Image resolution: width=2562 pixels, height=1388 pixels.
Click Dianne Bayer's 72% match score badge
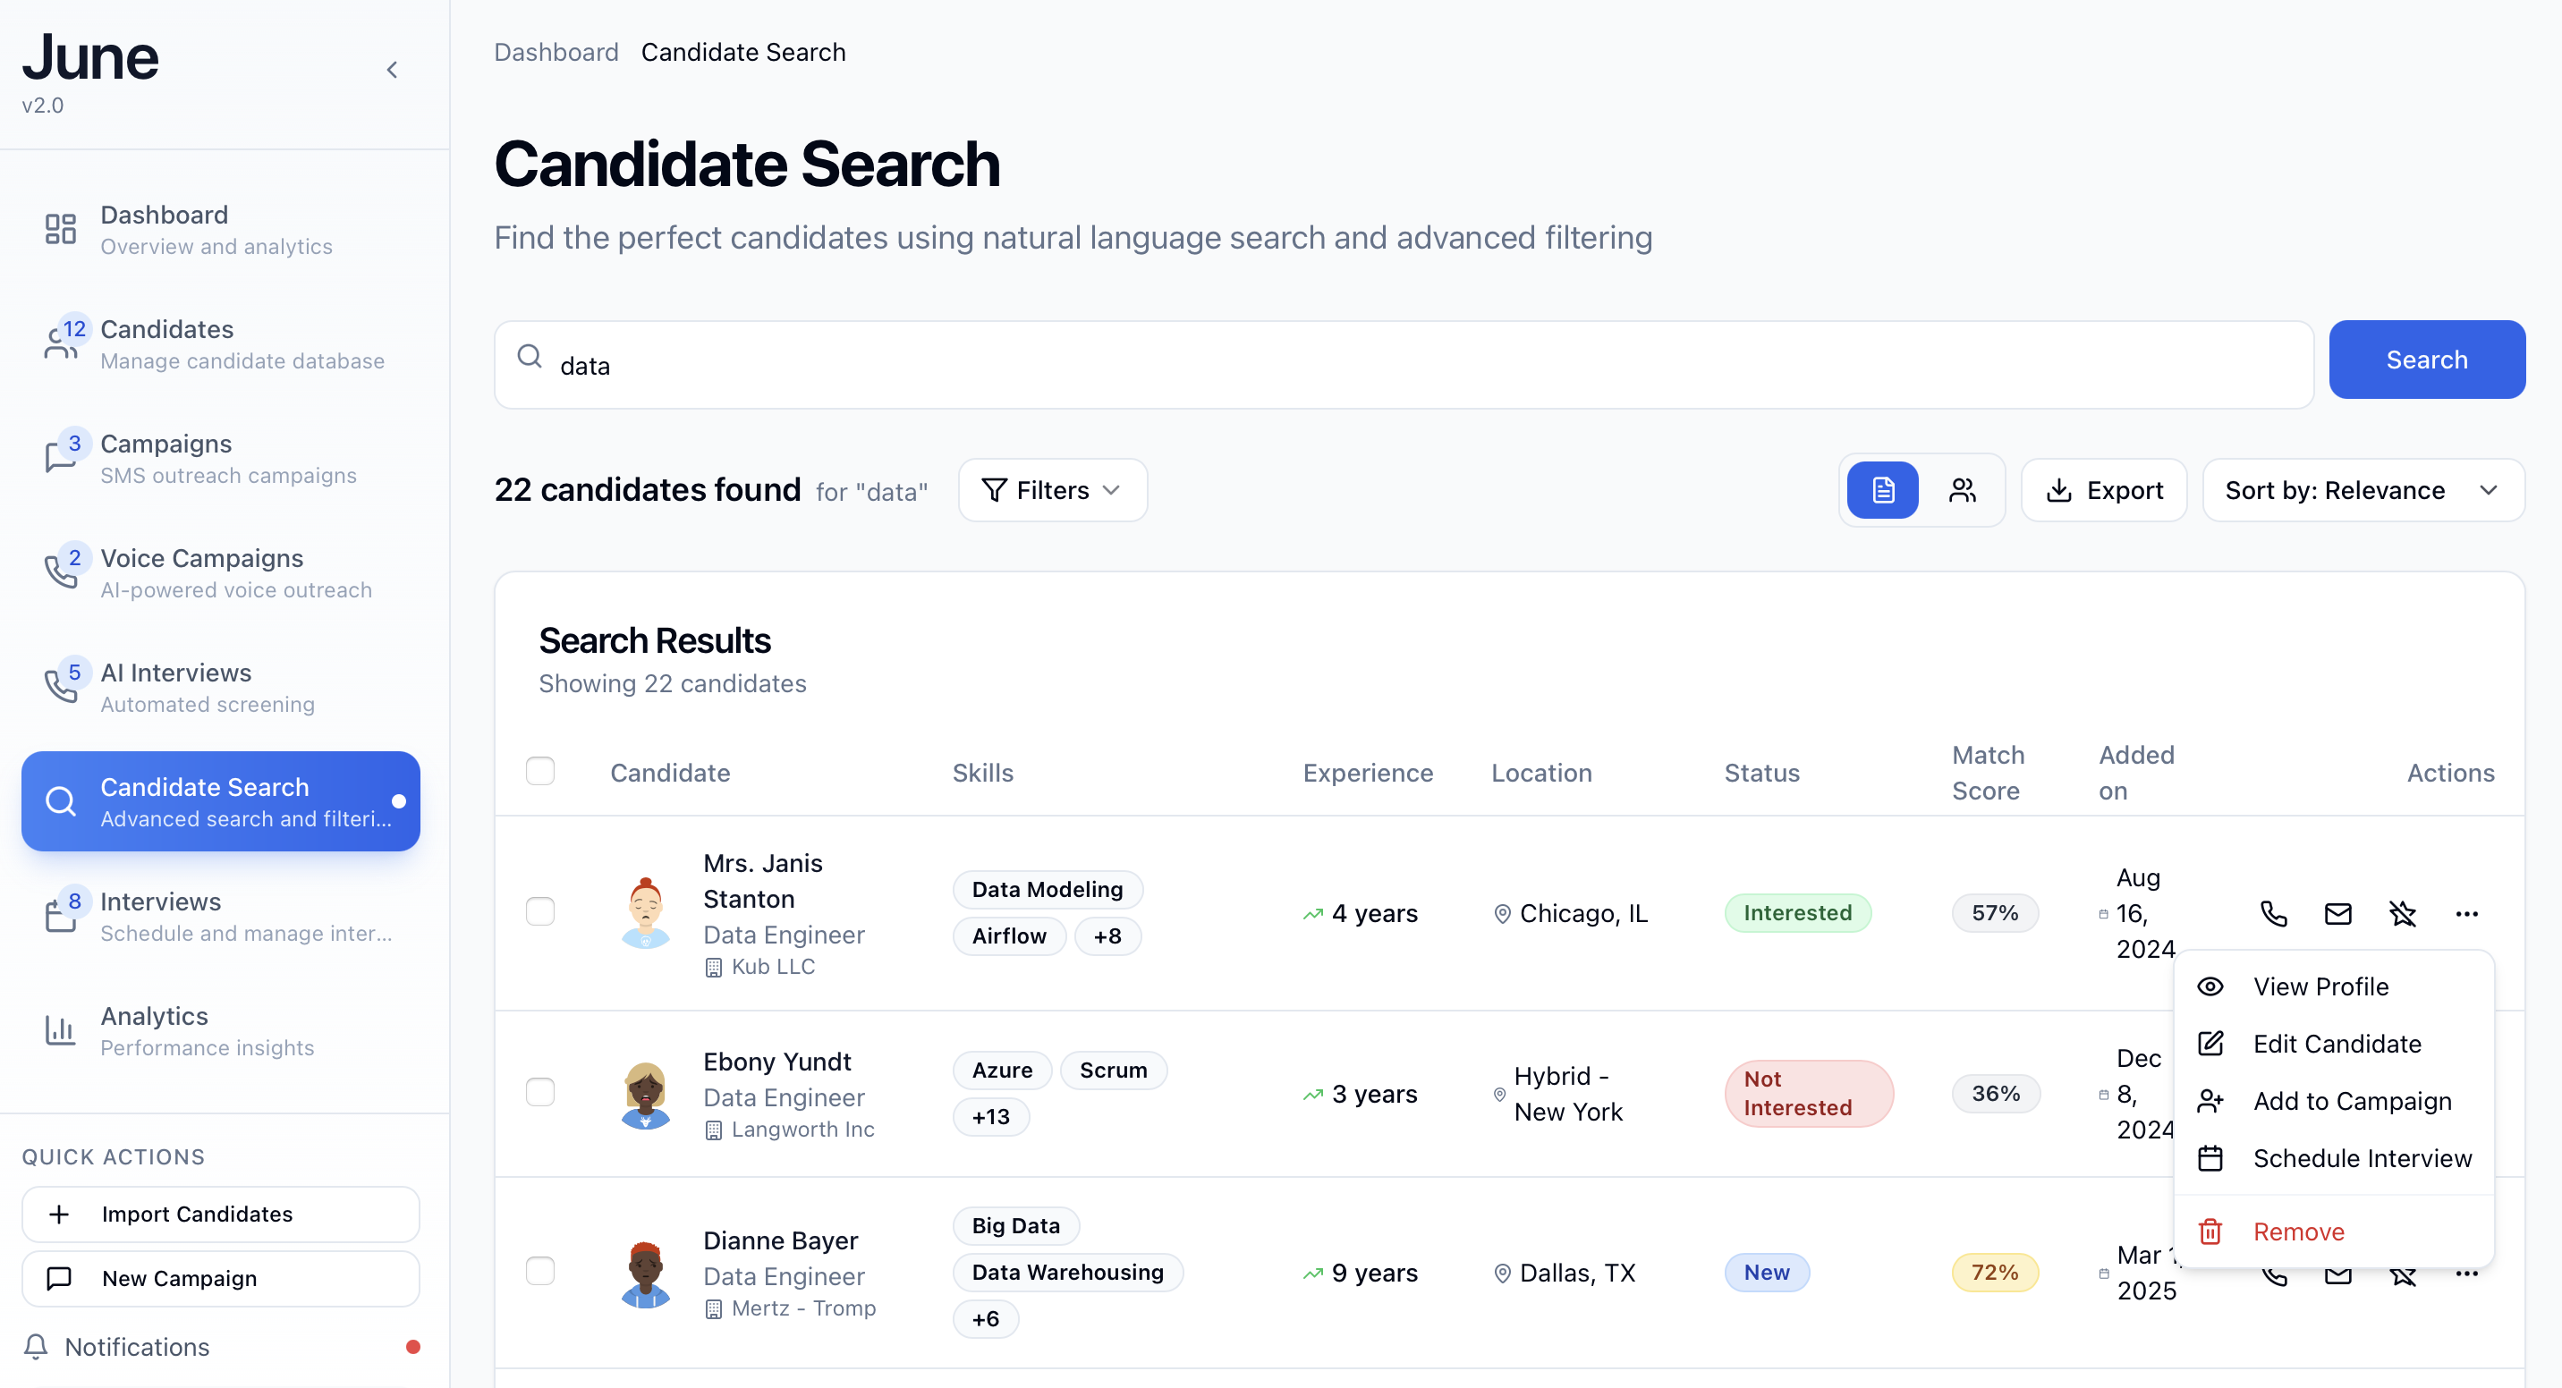click(1995, 1272)
